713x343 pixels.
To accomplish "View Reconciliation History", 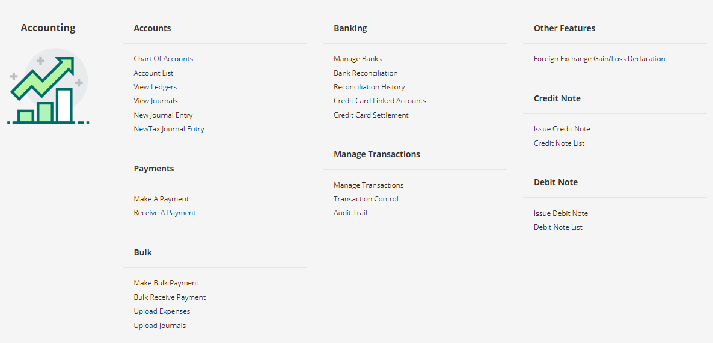I will pos(369,87).
